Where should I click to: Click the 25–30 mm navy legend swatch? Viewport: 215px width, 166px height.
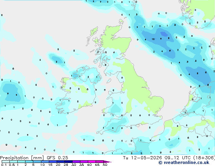tap(68, 162)
